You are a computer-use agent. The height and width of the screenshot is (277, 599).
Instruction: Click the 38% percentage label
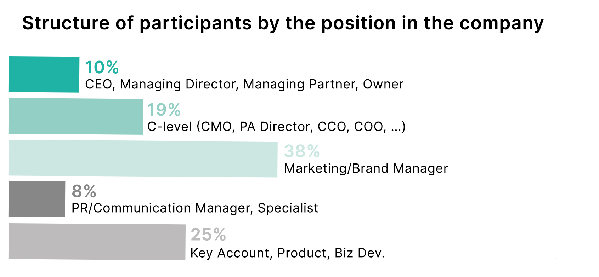pos(302,151)
